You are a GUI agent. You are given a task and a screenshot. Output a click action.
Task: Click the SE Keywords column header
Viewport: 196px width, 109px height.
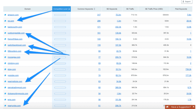(x=112, y=9)
